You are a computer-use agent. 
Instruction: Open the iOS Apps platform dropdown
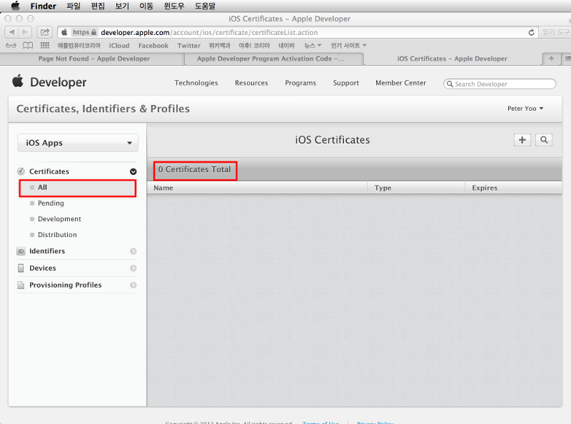(78, 143)
